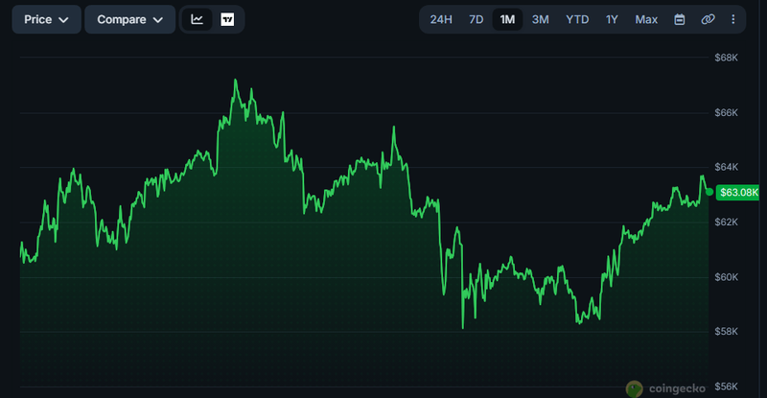
Task: Click the CoinGecko logo watermark
Action: [665, 388]
